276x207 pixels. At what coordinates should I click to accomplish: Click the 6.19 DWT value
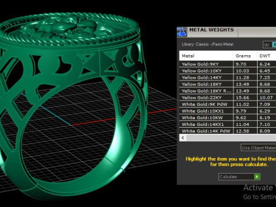264,118
